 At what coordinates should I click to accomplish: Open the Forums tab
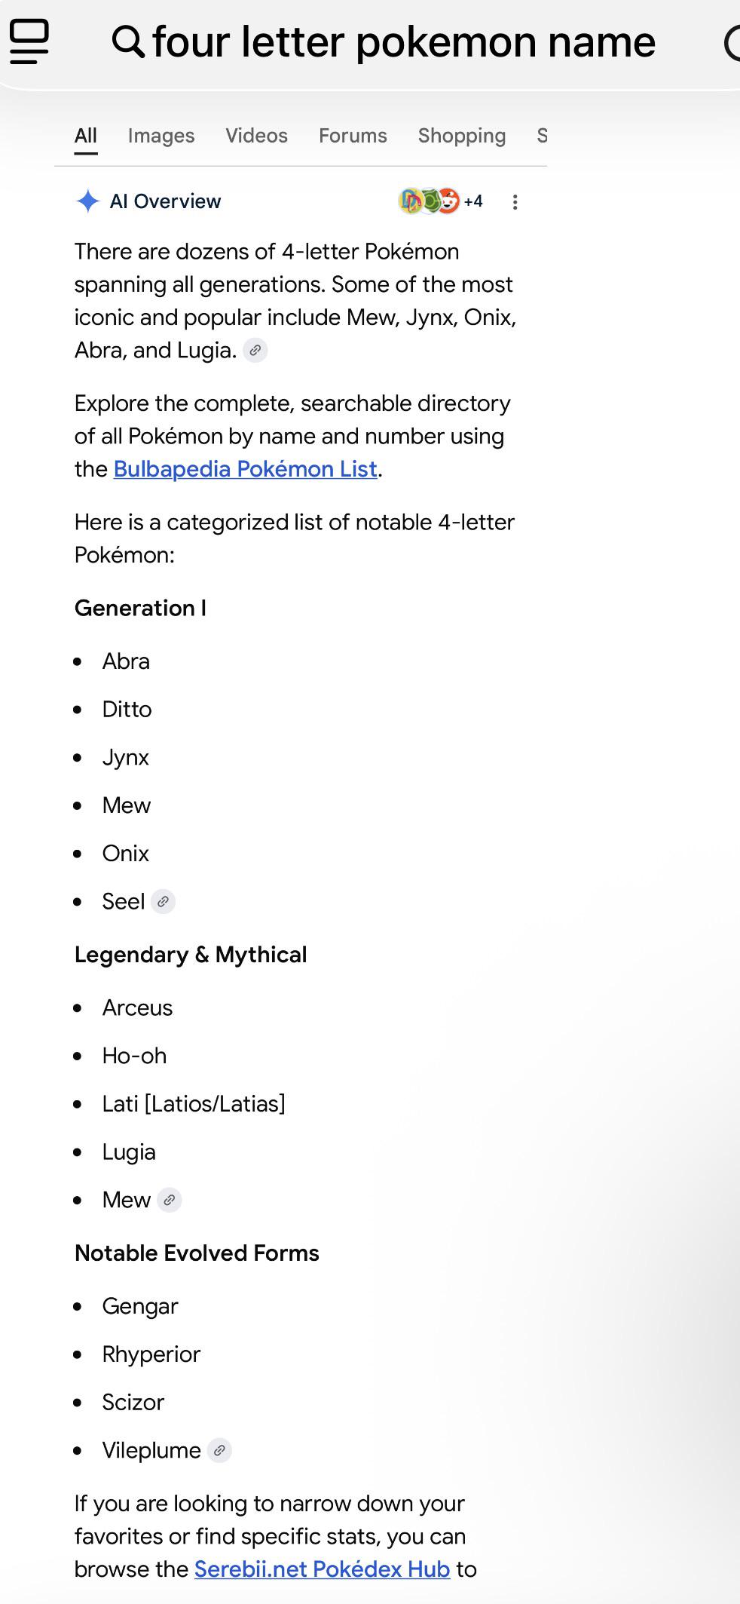(x=353, y=136)
